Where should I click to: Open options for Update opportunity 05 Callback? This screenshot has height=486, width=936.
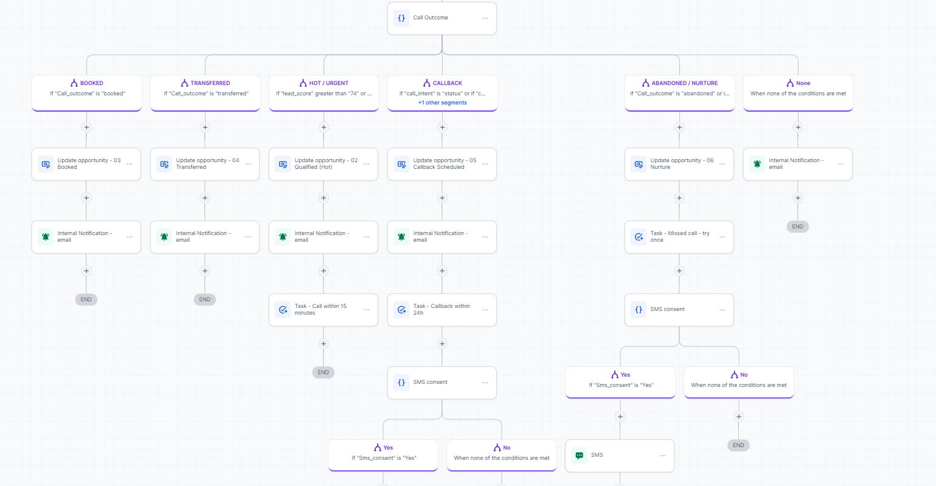point(485,164)
